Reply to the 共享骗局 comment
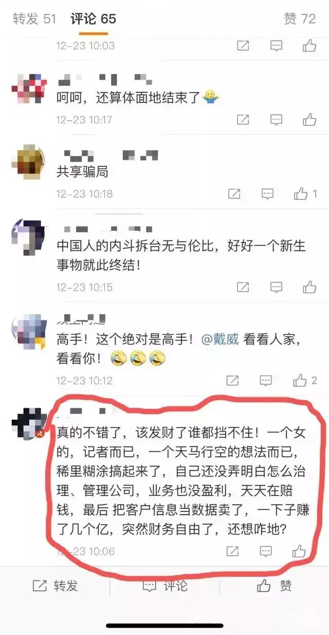329x635 pixels. click(x=267, y=194)
